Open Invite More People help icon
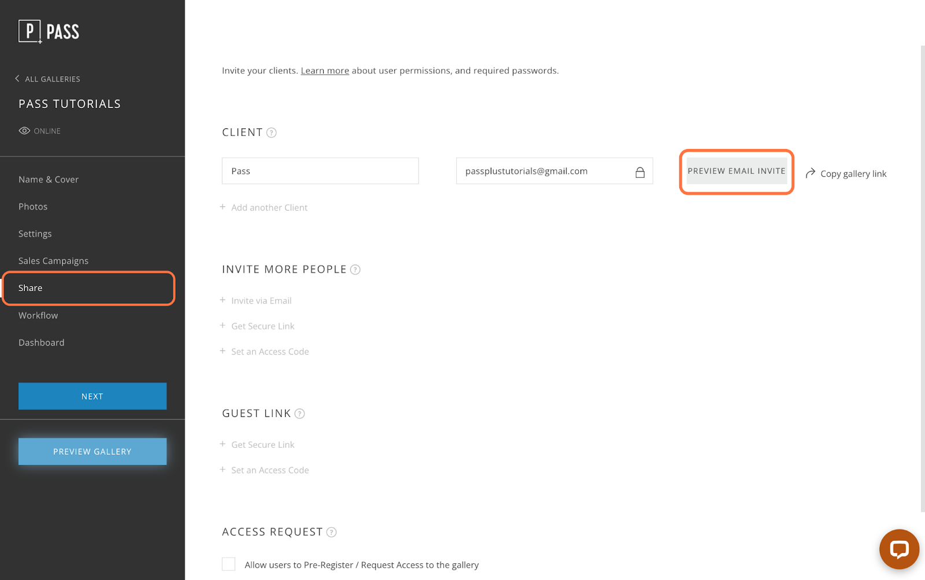Image resolution: width=925 pixels, height=580 pixels. tap(356, 269)
